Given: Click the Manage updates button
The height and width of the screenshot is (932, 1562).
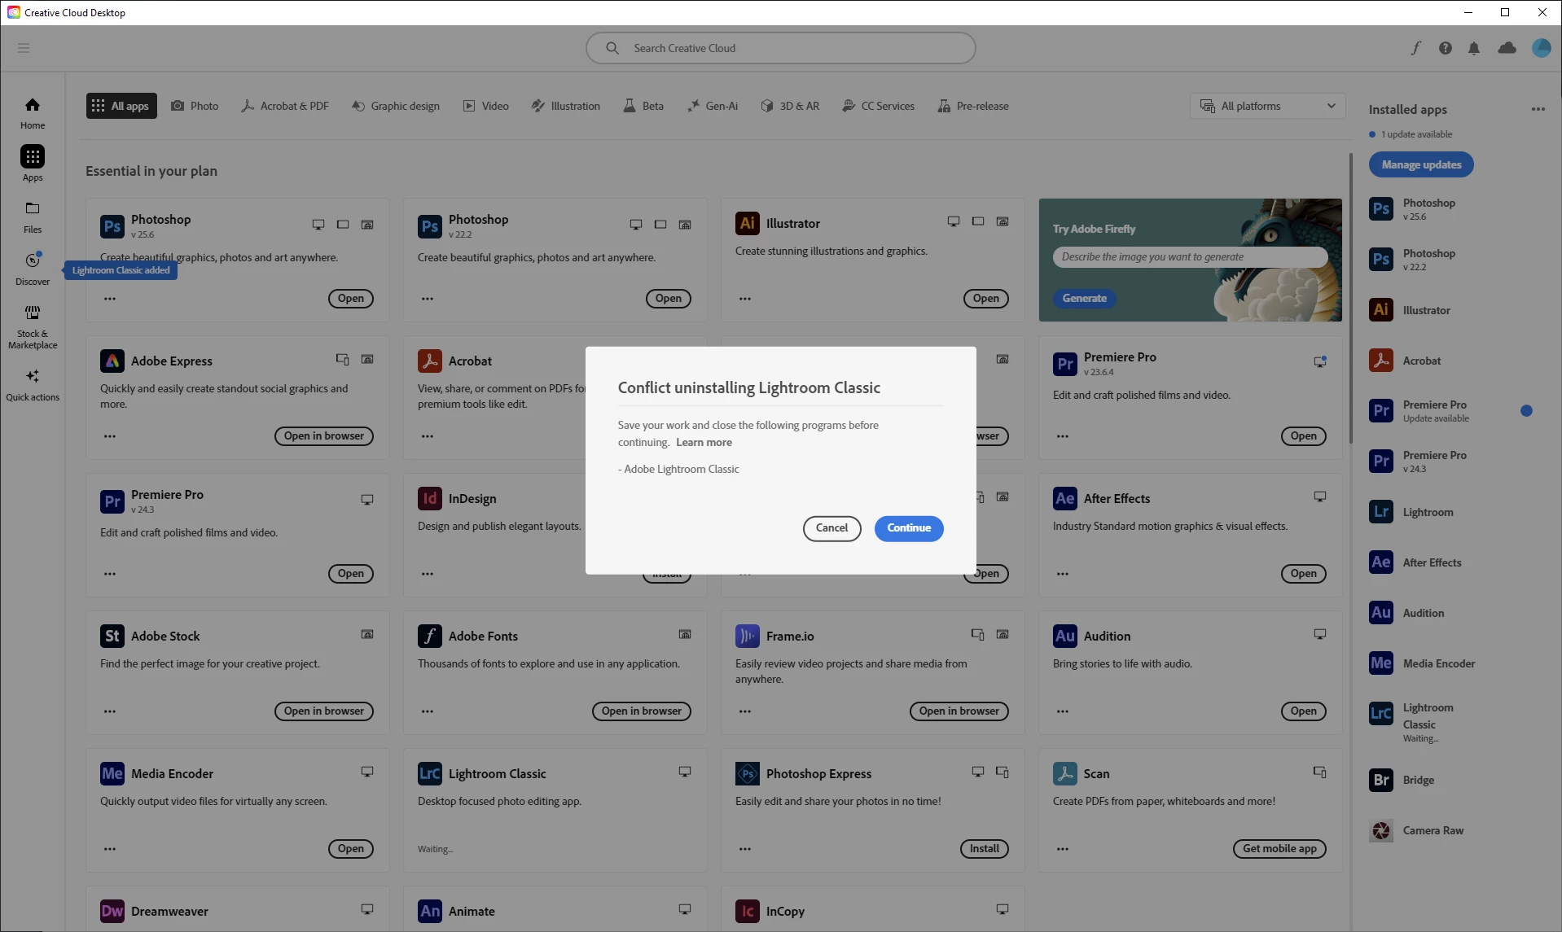Looking at the screenshot, I should coord(1421,164).
